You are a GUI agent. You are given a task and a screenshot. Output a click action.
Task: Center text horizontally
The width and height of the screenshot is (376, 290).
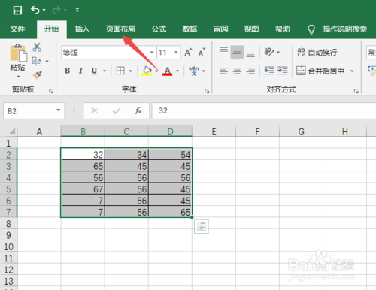point(237,71)
